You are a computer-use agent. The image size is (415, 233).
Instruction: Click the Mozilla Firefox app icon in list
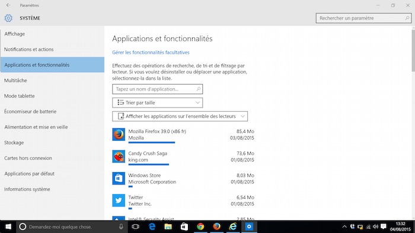pos(119,135)
